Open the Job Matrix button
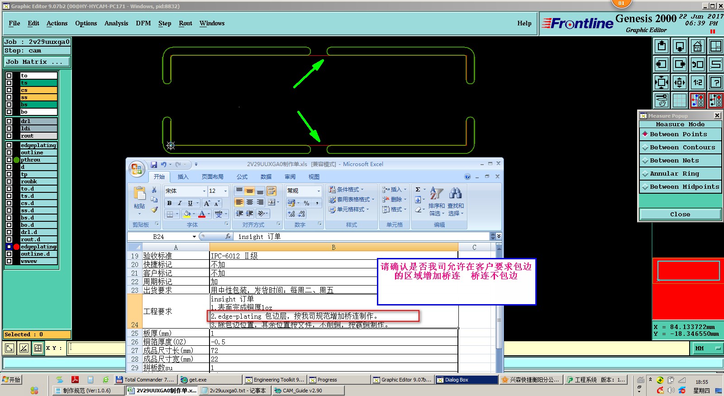The height and width of the screenshot is (396, 724). tap(38, 62)
